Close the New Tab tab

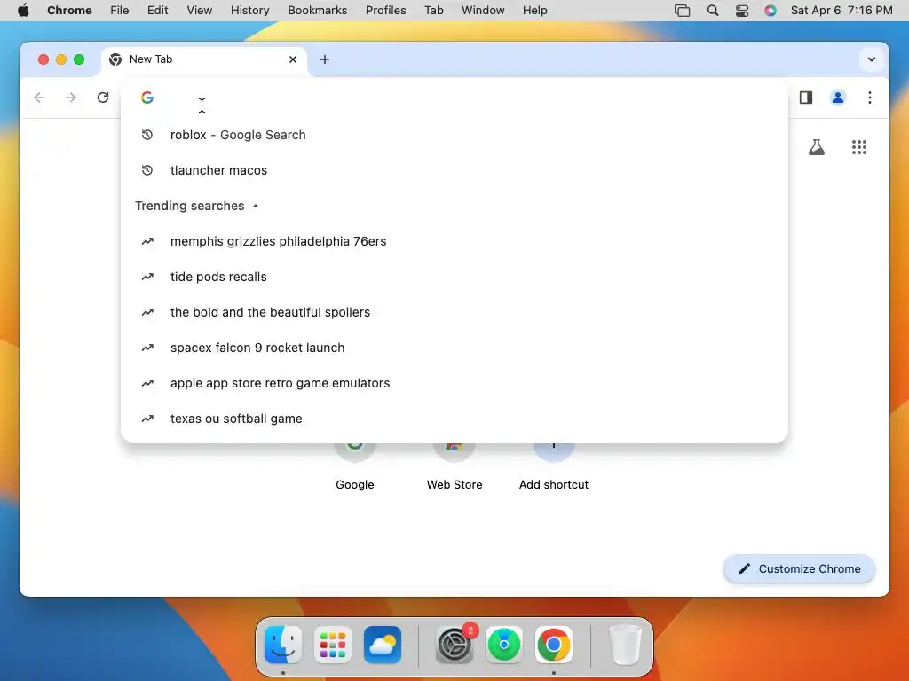tap(293, 59)
